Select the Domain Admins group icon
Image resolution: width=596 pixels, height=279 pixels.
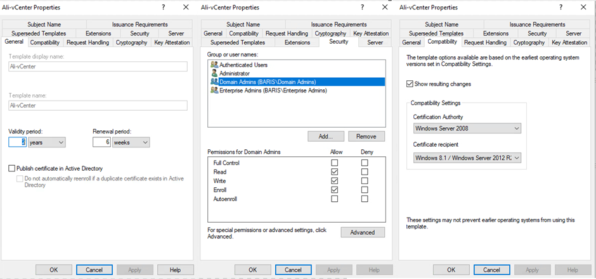[x=214, y=82]
